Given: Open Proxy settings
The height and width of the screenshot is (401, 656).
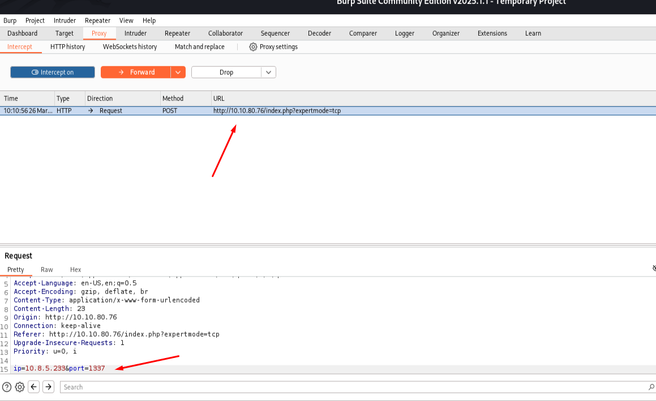Looking at the screenshot, I should point(273,47).
